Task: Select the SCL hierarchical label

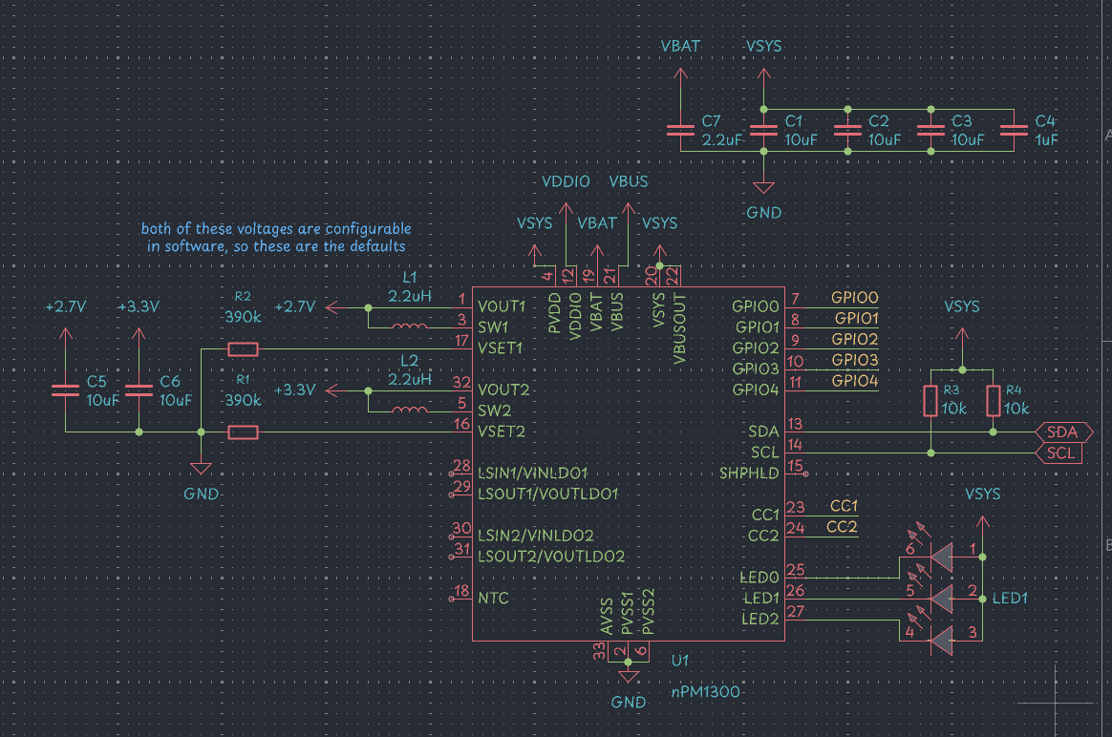Action: click(1059, 453)
